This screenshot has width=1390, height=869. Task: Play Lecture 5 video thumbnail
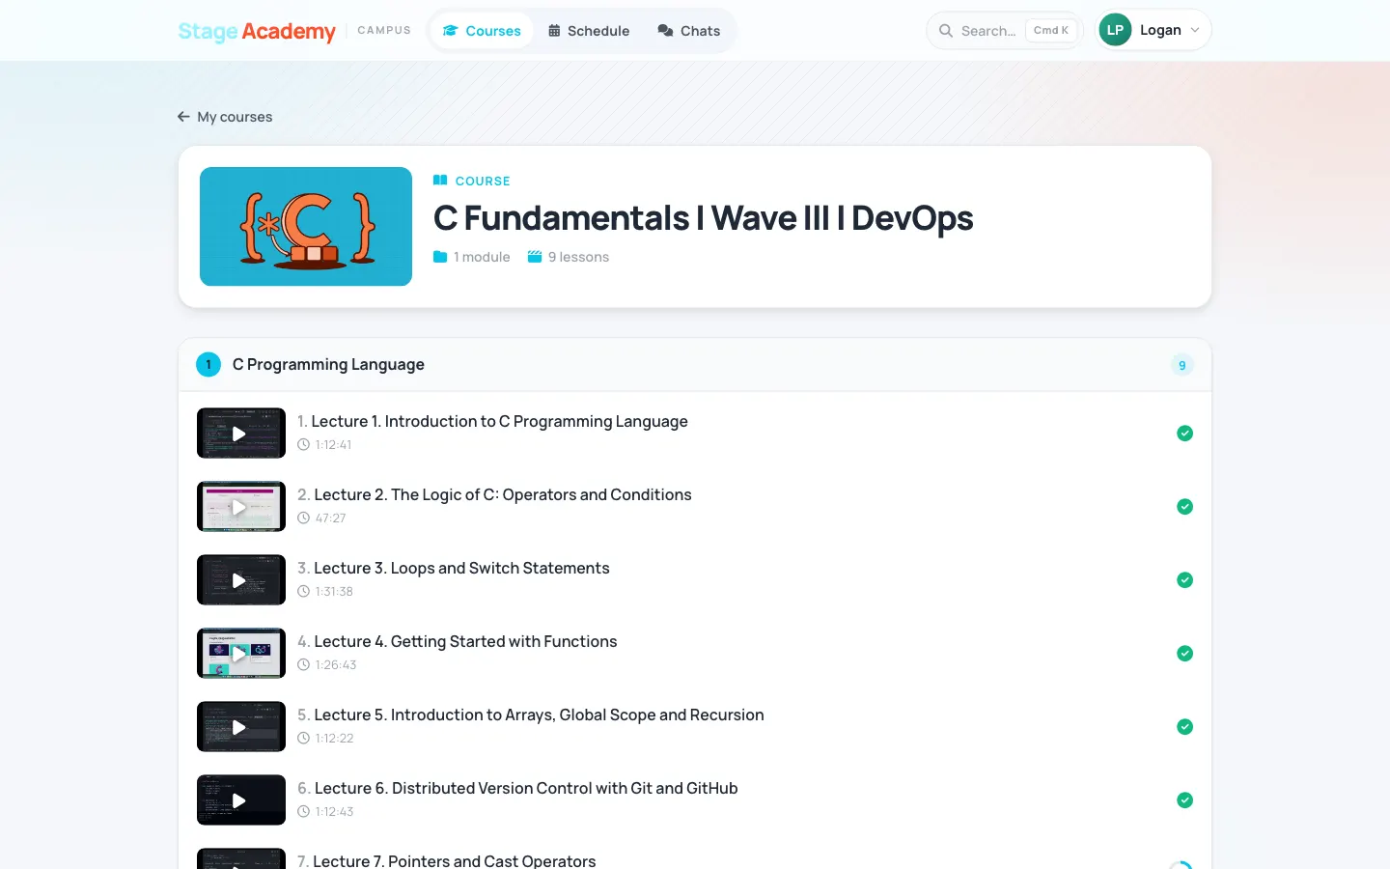(241, 727)
